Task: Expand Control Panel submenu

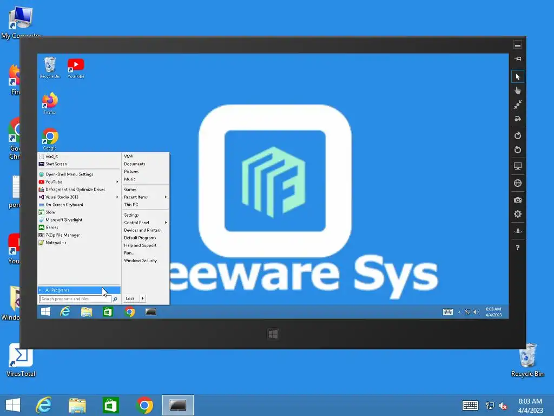Action: pyautogui.click(x=145, y=223)
